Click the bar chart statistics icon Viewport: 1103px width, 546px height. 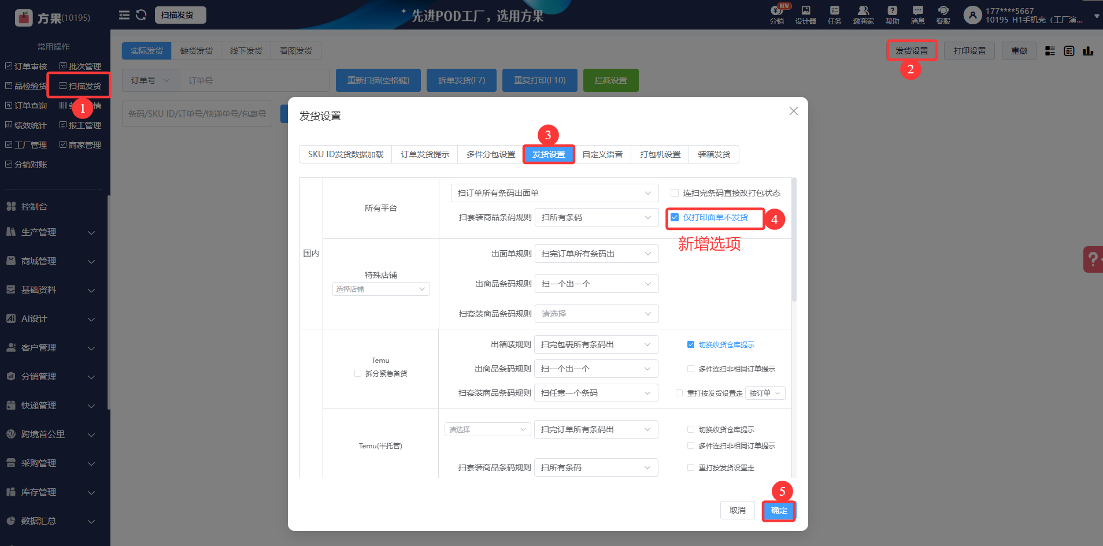pyautogui.click(x=1088, y=51)
